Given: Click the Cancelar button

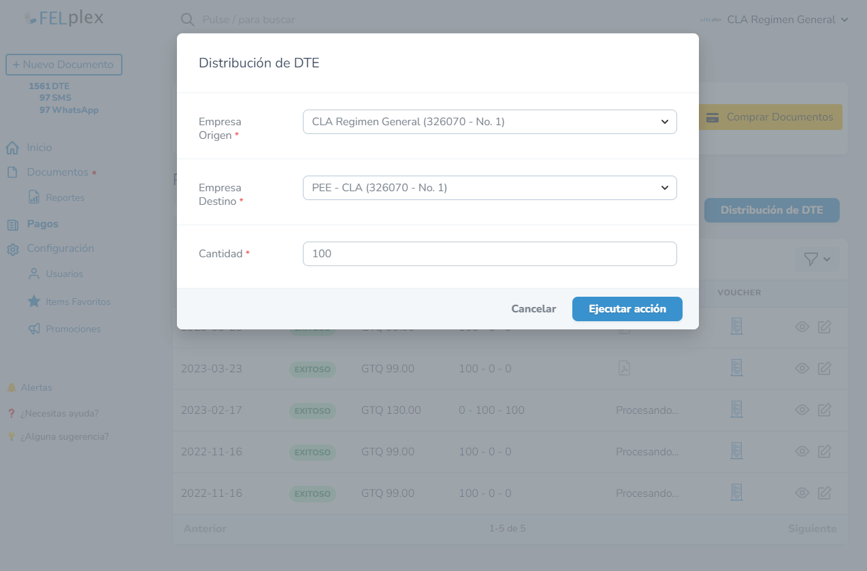Looking at the screenshot, I should (x=534, y=308).
